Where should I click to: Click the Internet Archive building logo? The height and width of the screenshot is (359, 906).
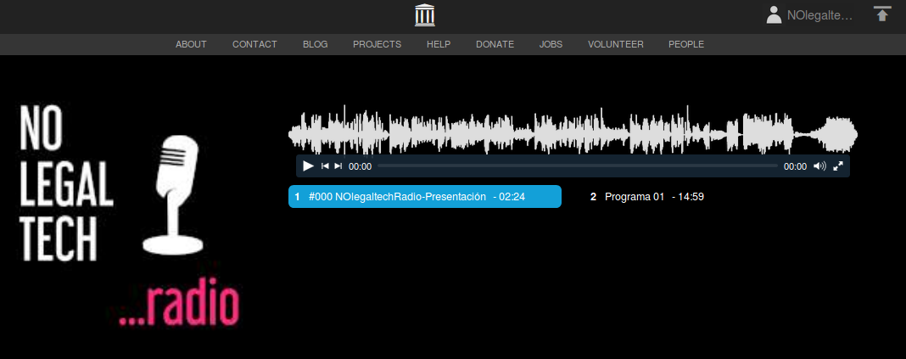(x=425, y=15)
